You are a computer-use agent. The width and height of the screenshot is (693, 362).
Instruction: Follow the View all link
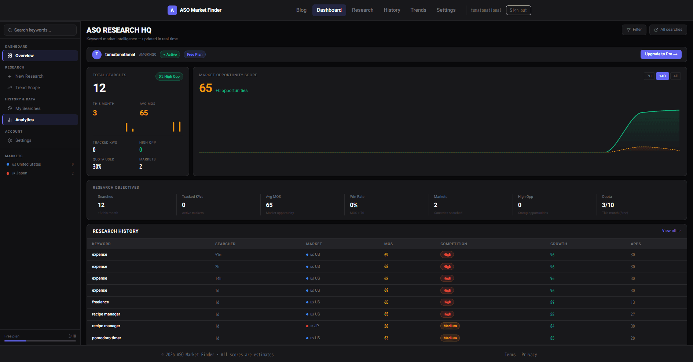pyautogui.click(x=671, y=231)
